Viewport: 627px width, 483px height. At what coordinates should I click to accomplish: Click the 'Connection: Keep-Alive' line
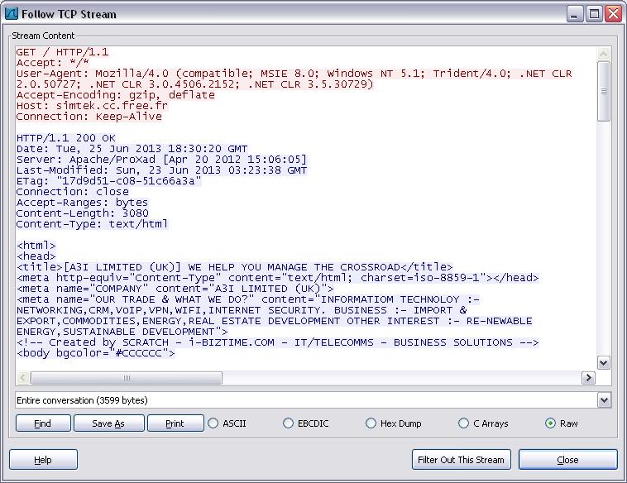pyautogui.click(x=89, y=117)
